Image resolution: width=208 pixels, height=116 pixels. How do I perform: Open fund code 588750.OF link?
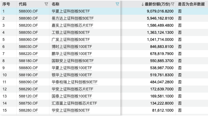coord(28,103)
